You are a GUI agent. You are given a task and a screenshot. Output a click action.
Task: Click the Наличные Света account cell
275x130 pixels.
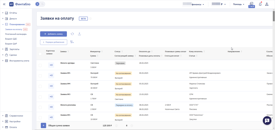click(x=172, y=109)
